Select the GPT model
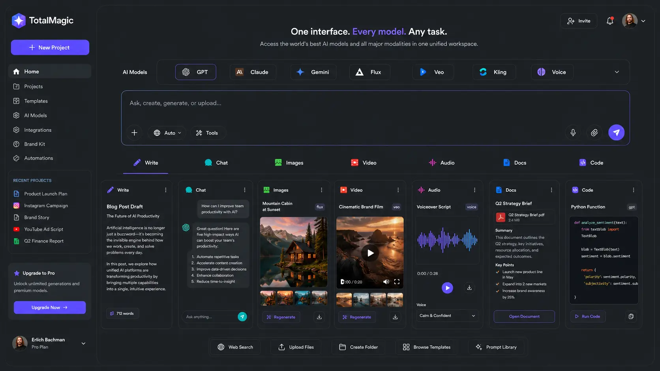 pos(195,72)
